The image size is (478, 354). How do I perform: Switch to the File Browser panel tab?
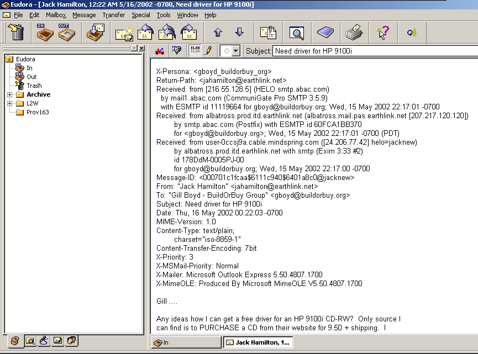[x=30, y=340]
